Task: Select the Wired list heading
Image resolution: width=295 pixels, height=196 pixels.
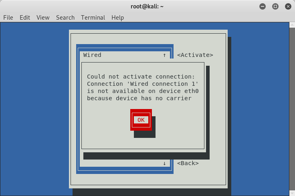Action: pos(92,55)
